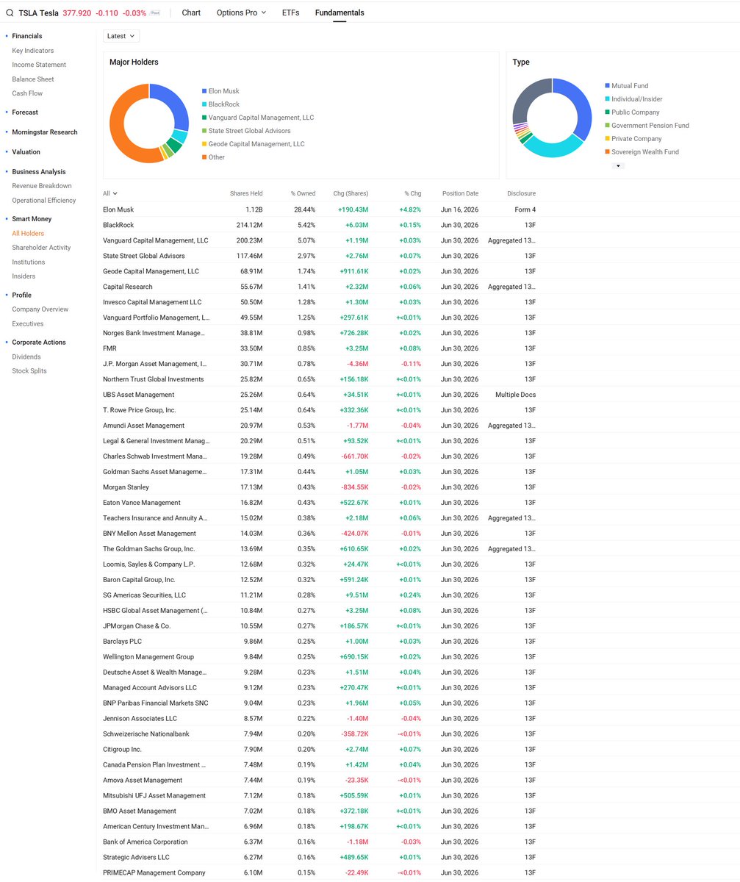740x882 pixels.
Task: Click the search magnifier icon
Action: click(x=10, y=13)
